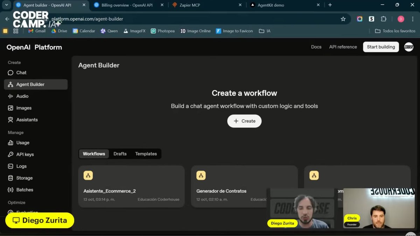Open the Chrome apps grid icon
This screenshot has height=236, width=420.
tap(16, 31)
